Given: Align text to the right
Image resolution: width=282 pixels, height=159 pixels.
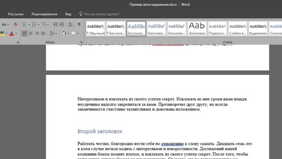Looking at the screenshot, I should (x=37, y=34).
